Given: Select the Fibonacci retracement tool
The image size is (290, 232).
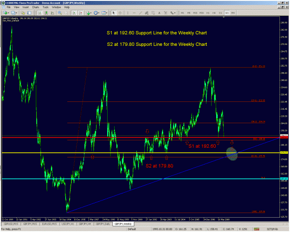Looking at the screenshot, I should click(x=153, y=13).
